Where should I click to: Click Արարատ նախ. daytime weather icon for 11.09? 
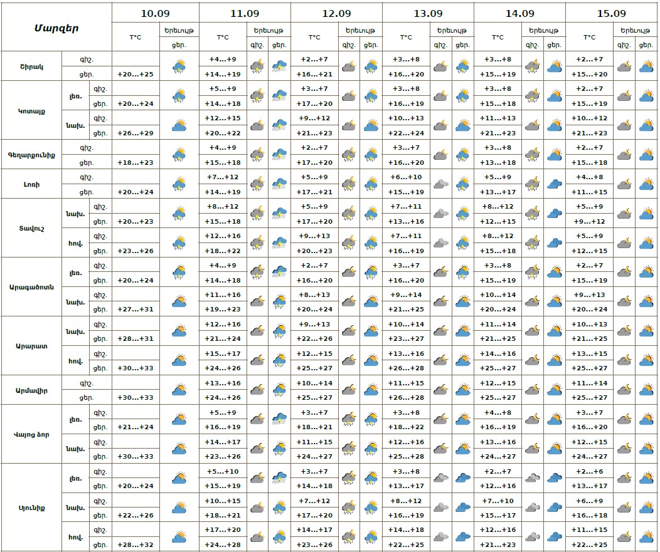tap(279, 331)
